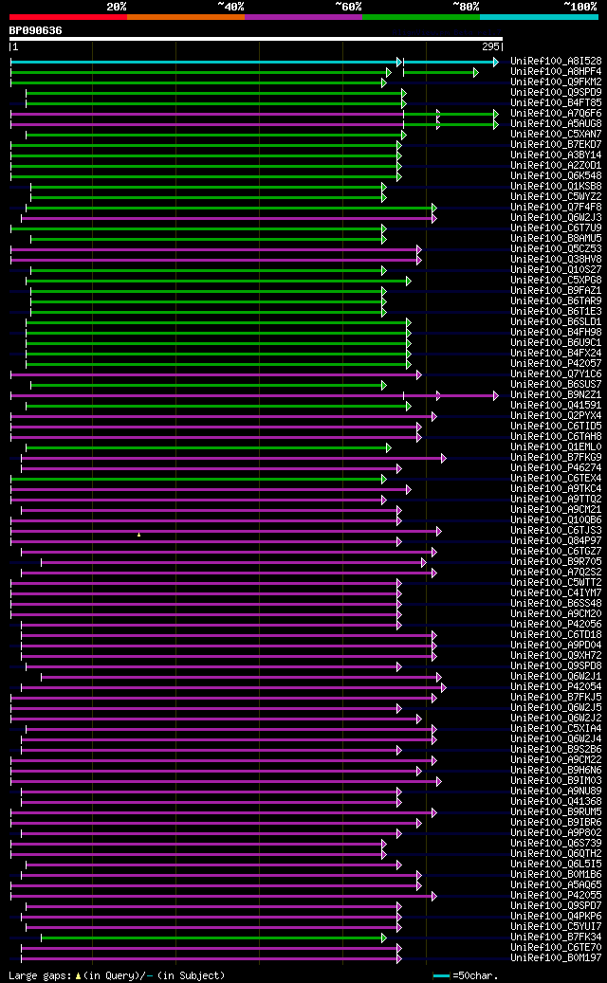The width and height of the screenshot is (607, 983).
Task: Select the UniRef100_Q1KSB8 label
Action: 556,186
